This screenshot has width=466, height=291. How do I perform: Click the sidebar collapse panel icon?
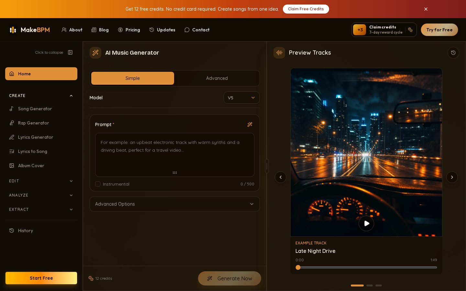point(70,52)
